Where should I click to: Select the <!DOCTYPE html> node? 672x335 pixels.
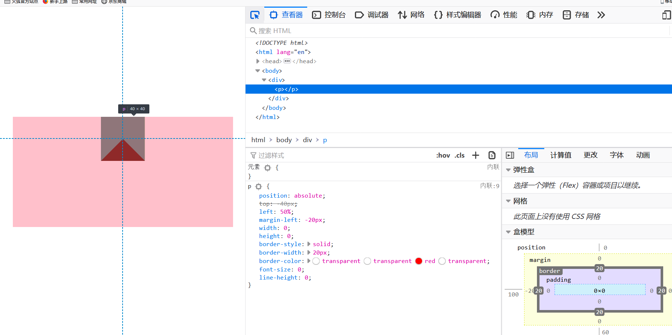tap(281, 43)
